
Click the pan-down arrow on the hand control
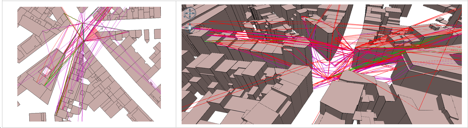tap(190, 31)
